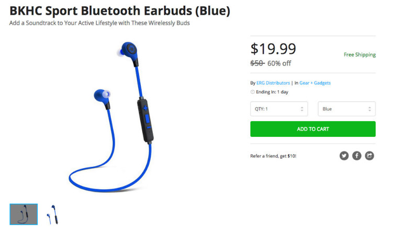Share the deal on Twitter
The image size is (402, 229).
click(x=344, y=156)
